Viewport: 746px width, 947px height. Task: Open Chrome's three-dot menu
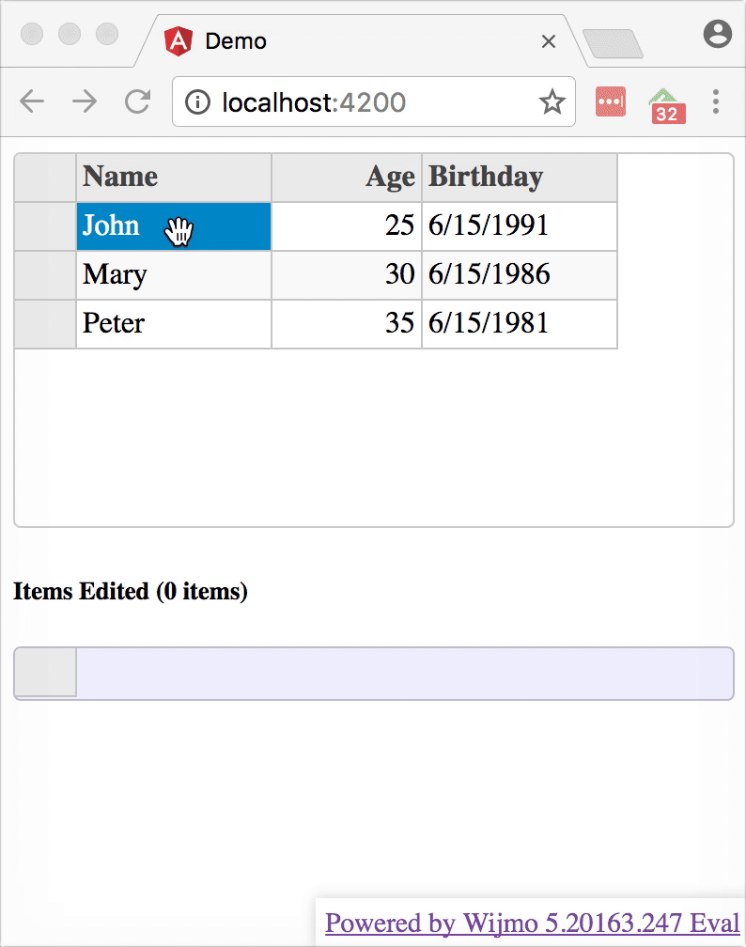click(x=716, y=101)
